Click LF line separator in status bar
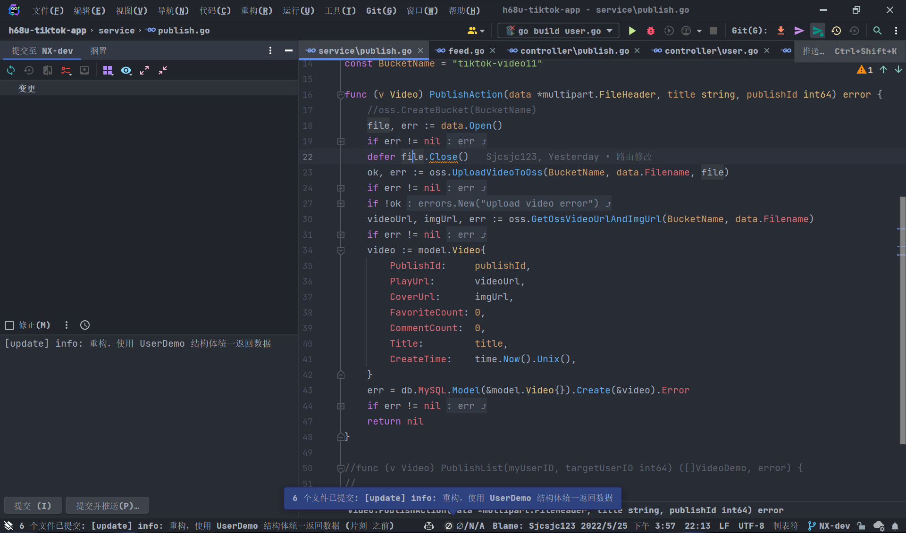906x533 pixels. click(724, 525)
